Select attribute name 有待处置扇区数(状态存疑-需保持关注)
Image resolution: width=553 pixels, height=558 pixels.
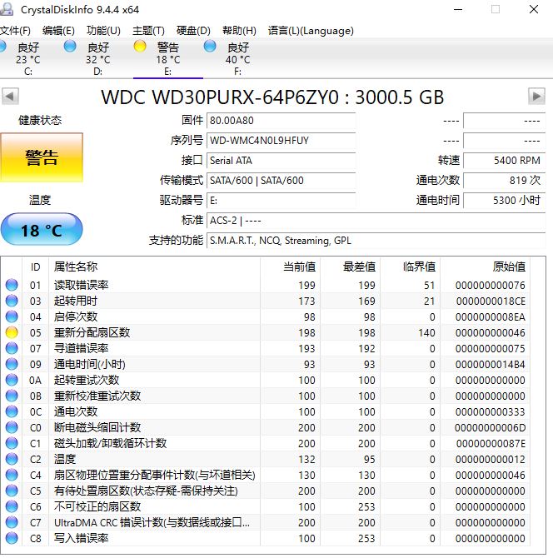pos(146,491)
